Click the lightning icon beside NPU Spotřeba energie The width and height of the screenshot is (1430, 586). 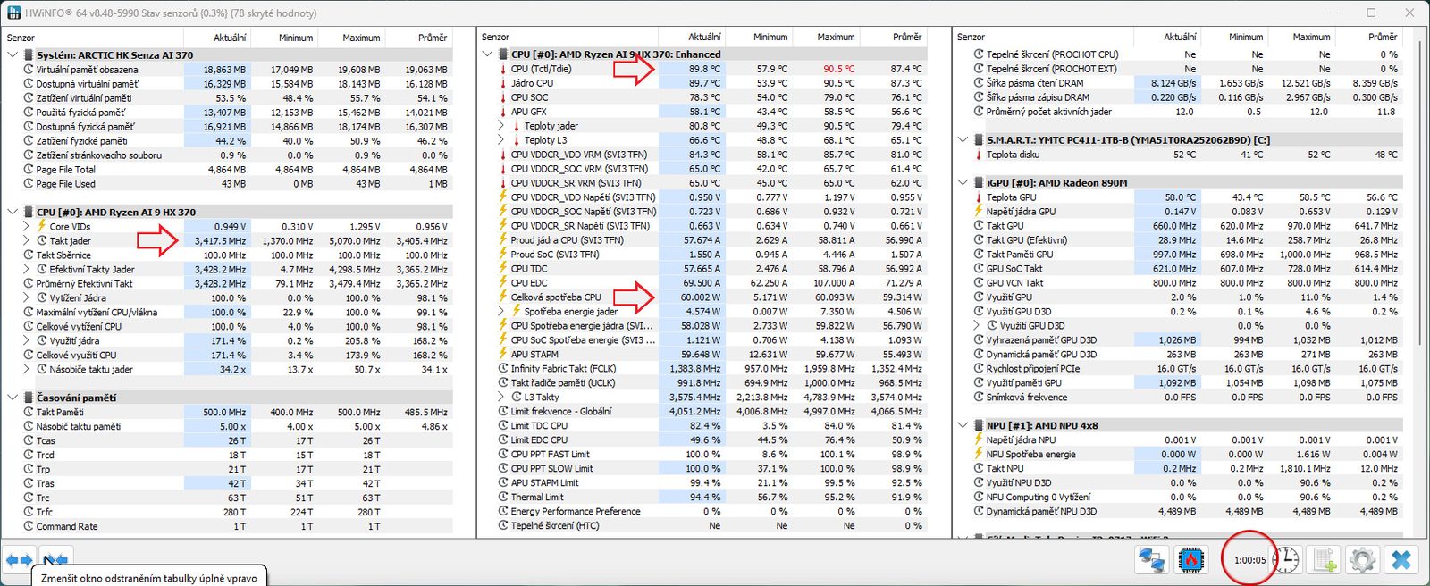978,455
